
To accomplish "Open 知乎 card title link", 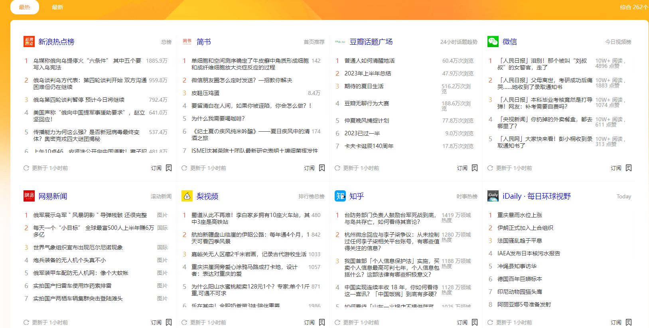I will coord(357,196).
